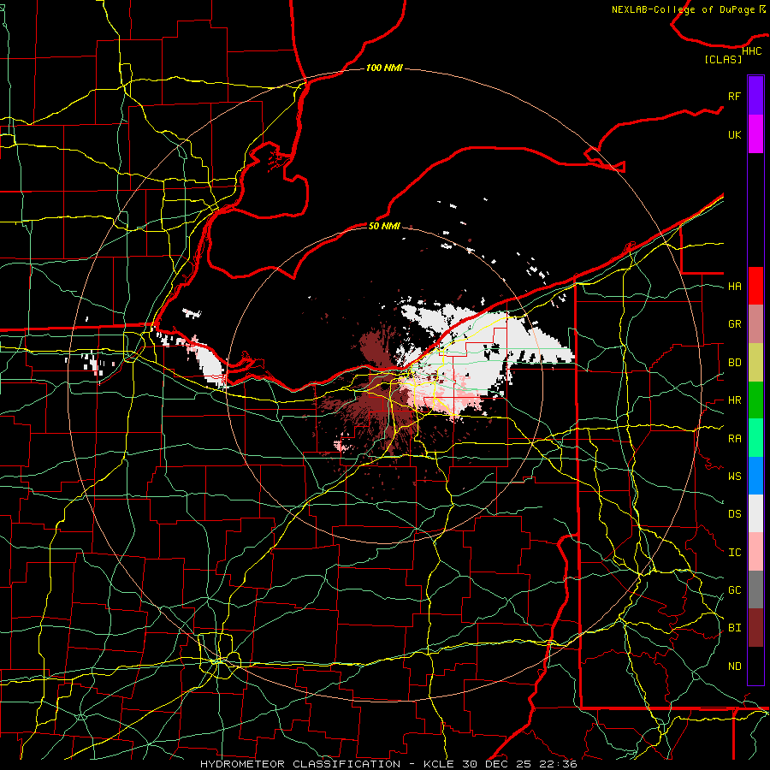The width and height of the screenshot is (770, 770).
Task: Click the red HA color swatch
Action: [755, 286]
